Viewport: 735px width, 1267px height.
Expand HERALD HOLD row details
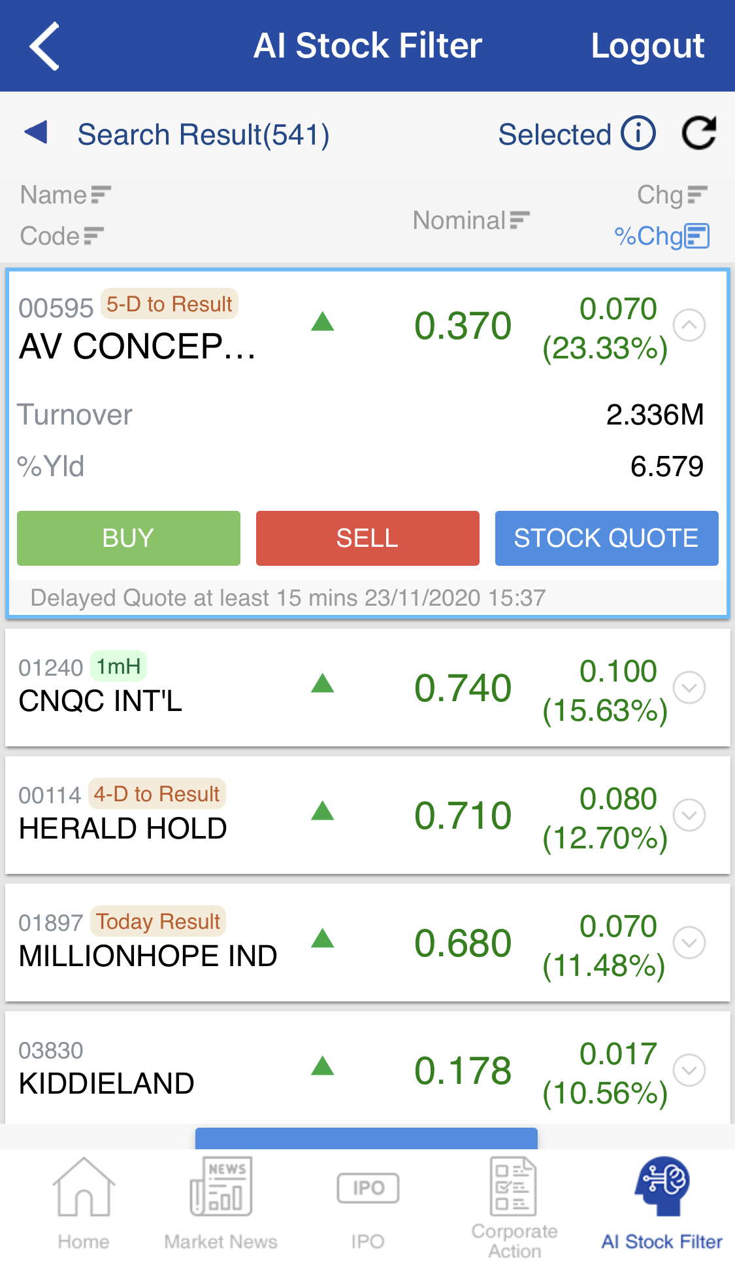[689, 815]
